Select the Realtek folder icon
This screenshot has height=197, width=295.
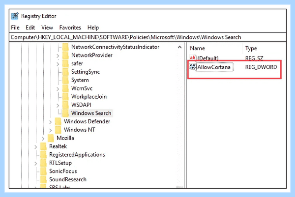[43, 146]
